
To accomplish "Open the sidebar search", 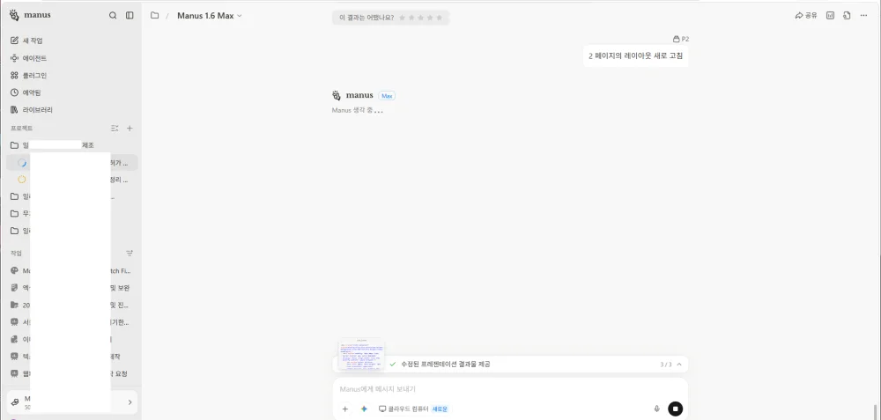I will coord(113,16).
